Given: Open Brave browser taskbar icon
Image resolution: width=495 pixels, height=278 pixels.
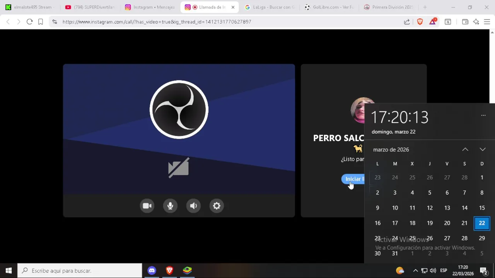Looking at the screenshot, I should (x=169, y=271).
